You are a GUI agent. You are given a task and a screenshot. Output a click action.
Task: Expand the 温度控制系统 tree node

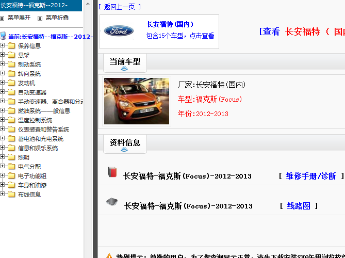[3, 120]
